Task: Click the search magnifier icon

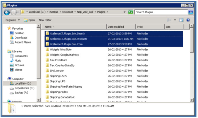Action: pyautogui.click(x=191, y=12)
